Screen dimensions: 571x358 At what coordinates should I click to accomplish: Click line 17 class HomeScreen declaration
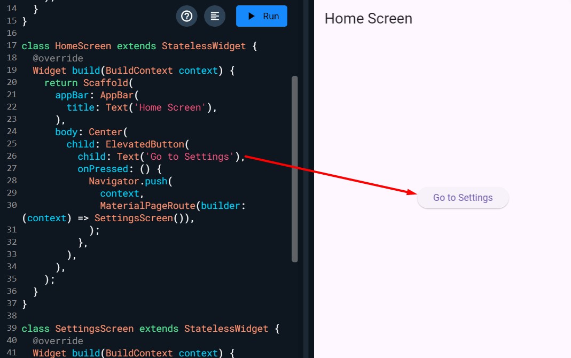click(x=139, y=46)
